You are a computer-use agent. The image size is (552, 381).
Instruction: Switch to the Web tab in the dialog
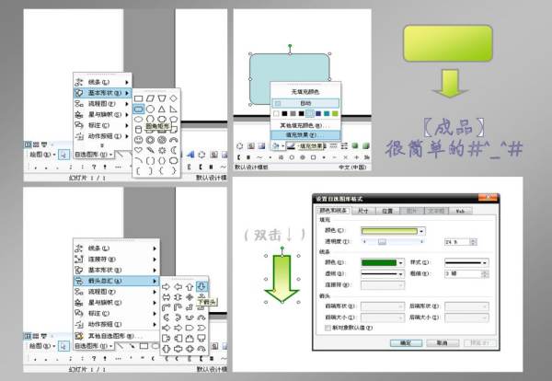point(461,211)
